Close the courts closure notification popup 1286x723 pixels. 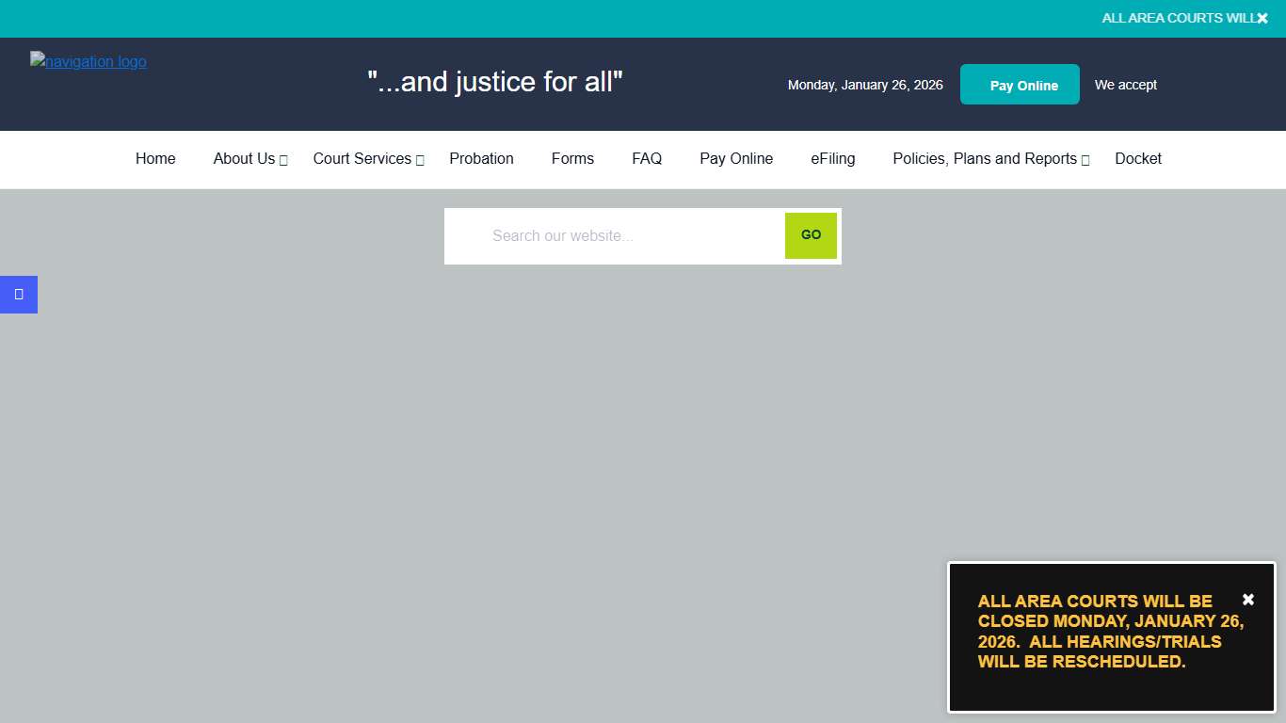(1247, 599)
